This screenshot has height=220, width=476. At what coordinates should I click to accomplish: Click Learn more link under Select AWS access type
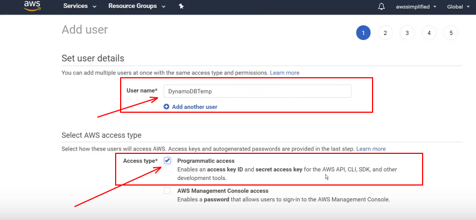pos(371,149)
